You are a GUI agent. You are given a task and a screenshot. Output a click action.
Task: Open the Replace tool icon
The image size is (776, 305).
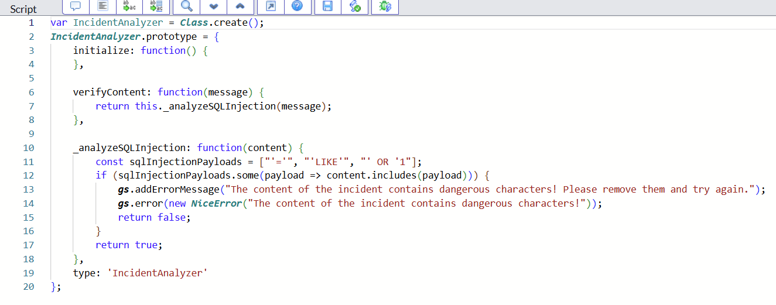click(x=129, y=6)
